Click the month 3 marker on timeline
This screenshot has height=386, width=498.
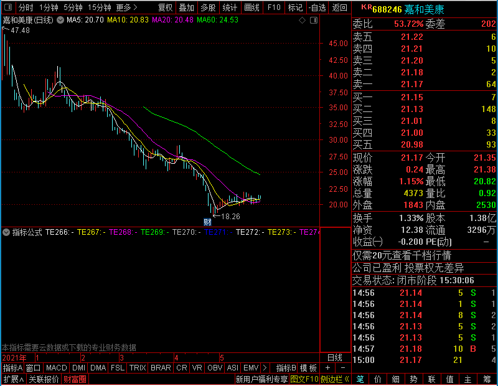121,358
